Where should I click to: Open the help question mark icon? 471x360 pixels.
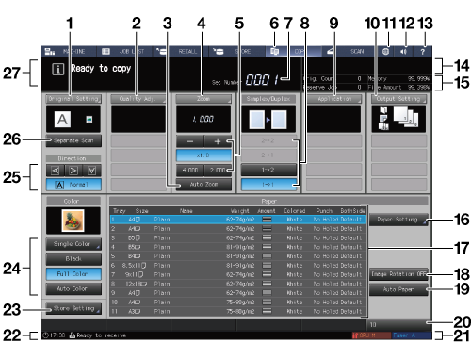[x=423, y=52]
